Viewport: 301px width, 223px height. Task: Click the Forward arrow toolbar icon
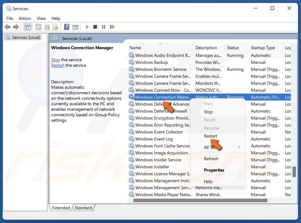16,27
